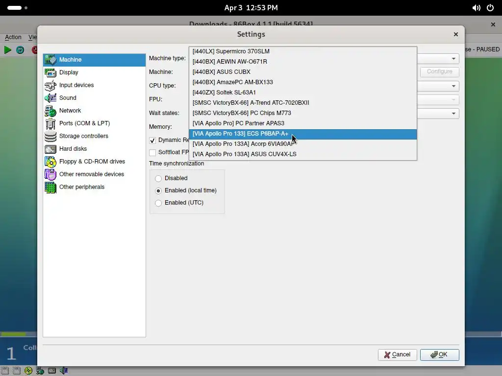
Task: Pick [SMSC VictoryBX-66] A-Trend ATC-7020BXII
Action: [x=303, y=103]
